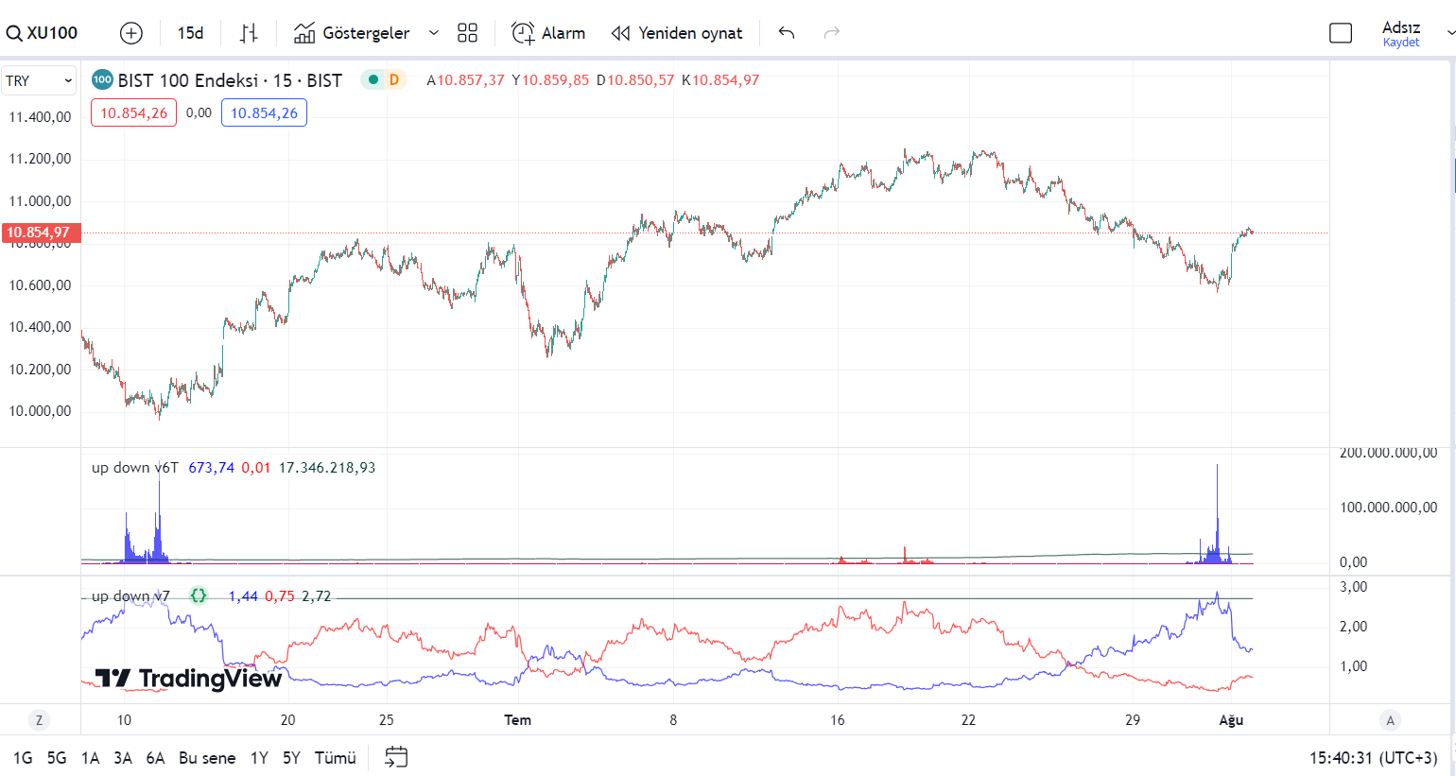Click the 15:40:31 (UTC+3) timezone clock
The image size is (1456, 776).
[x=1373, y=758]
